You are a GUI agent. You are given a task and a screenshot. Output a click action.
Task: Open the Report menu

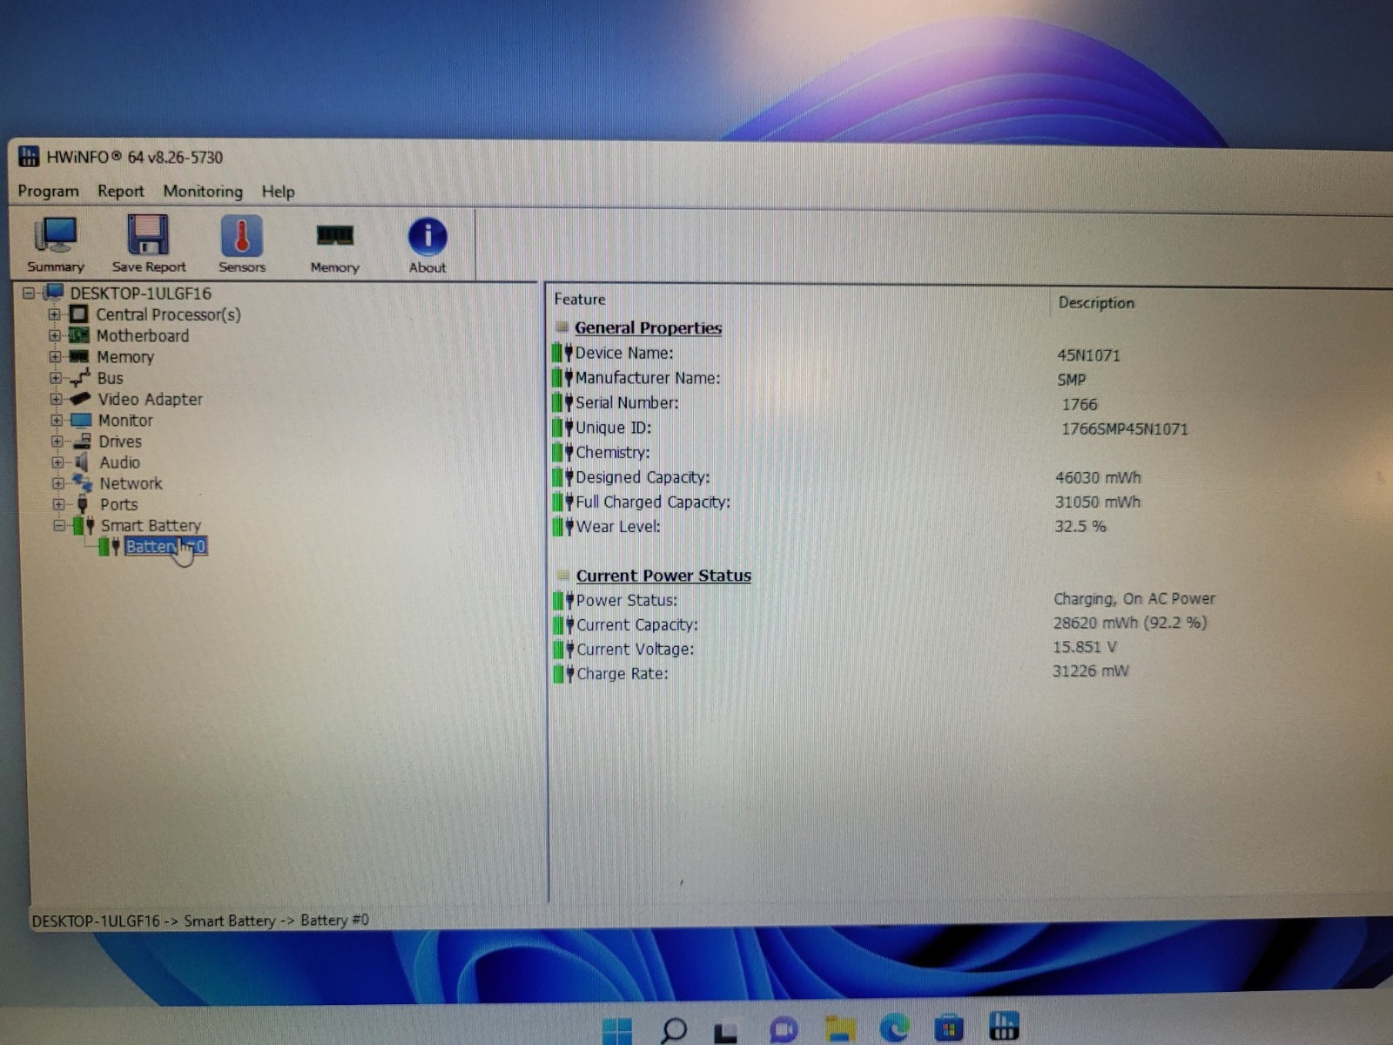click(x=120, y=191)
